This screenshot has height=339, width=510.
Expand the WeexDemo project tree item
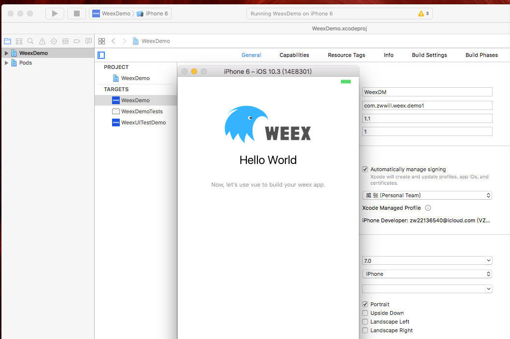6,53
